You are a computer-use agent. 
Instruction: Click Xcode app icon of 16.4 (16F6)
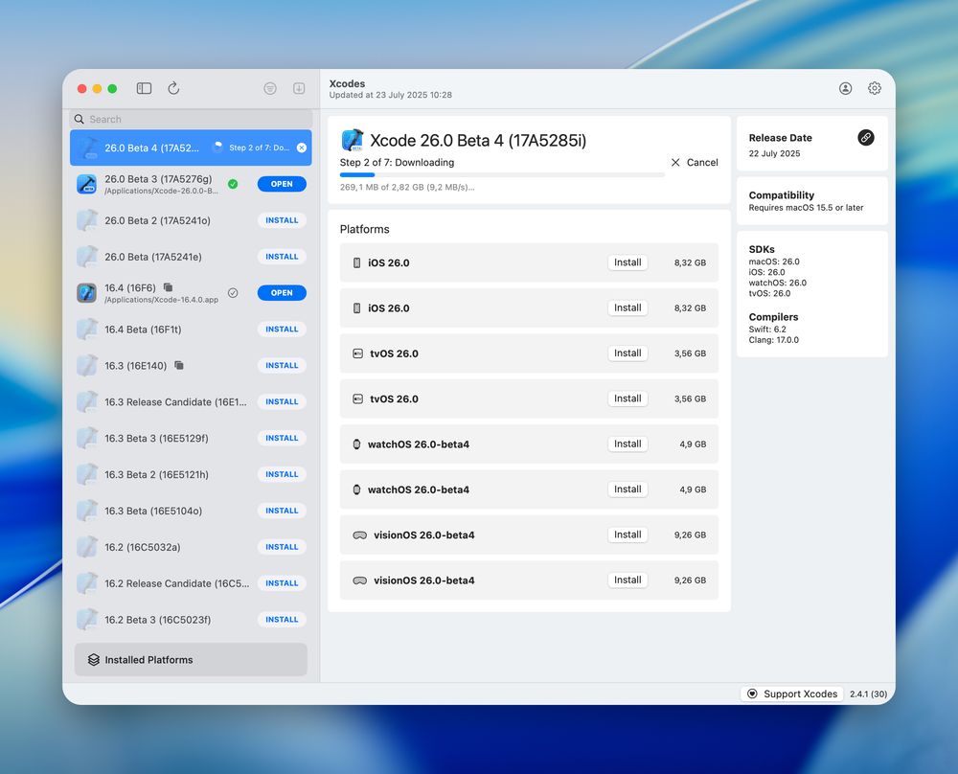click(x=87, y=292)
